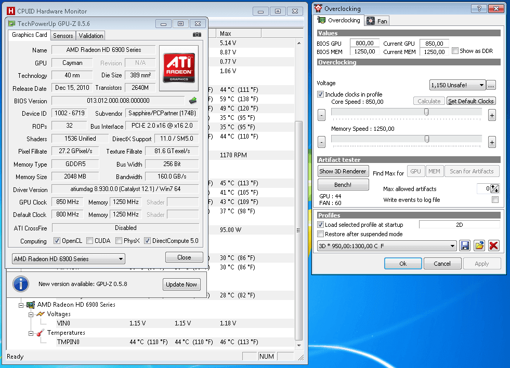Click the Memory Speed slider handle

[x=427, y=139]
